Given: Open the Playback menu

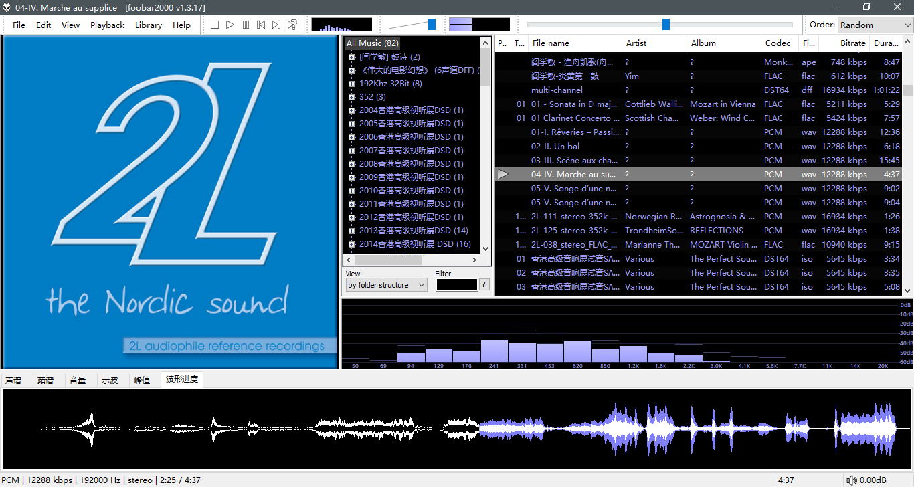Looking at the screenshot, I should 107,25.
